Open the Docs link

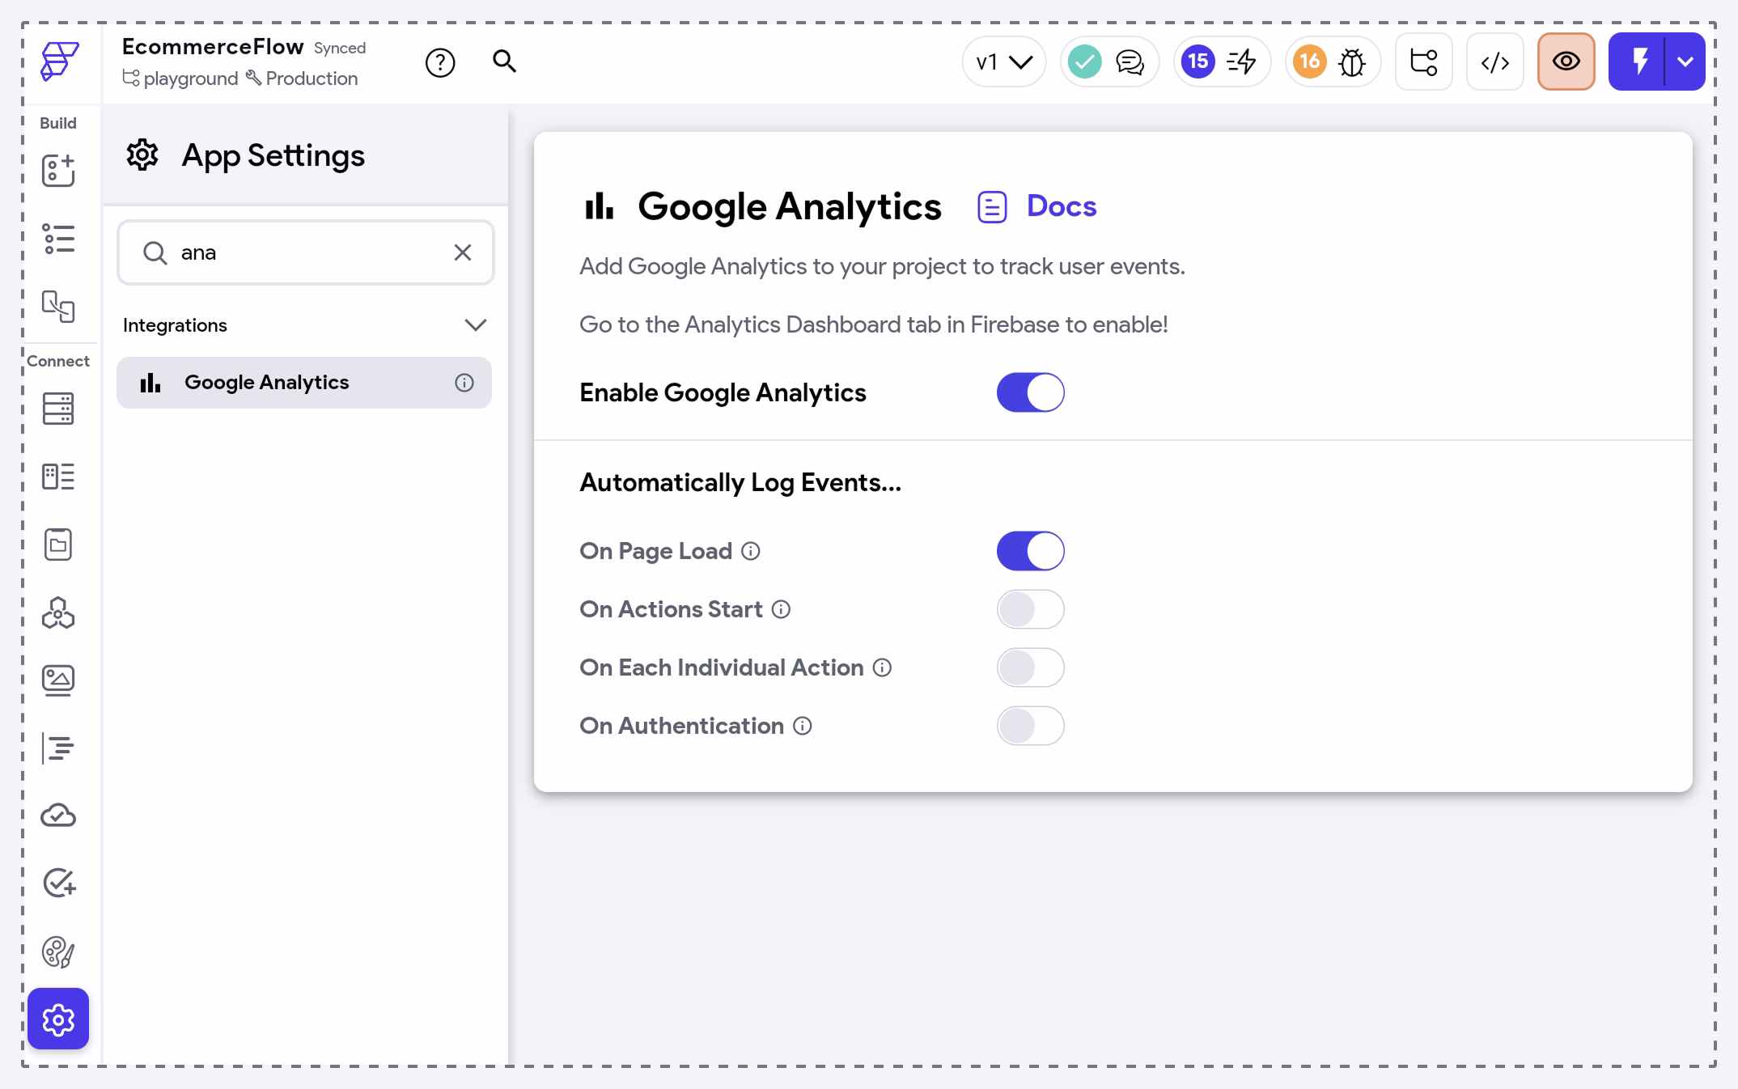(1037, 206)
